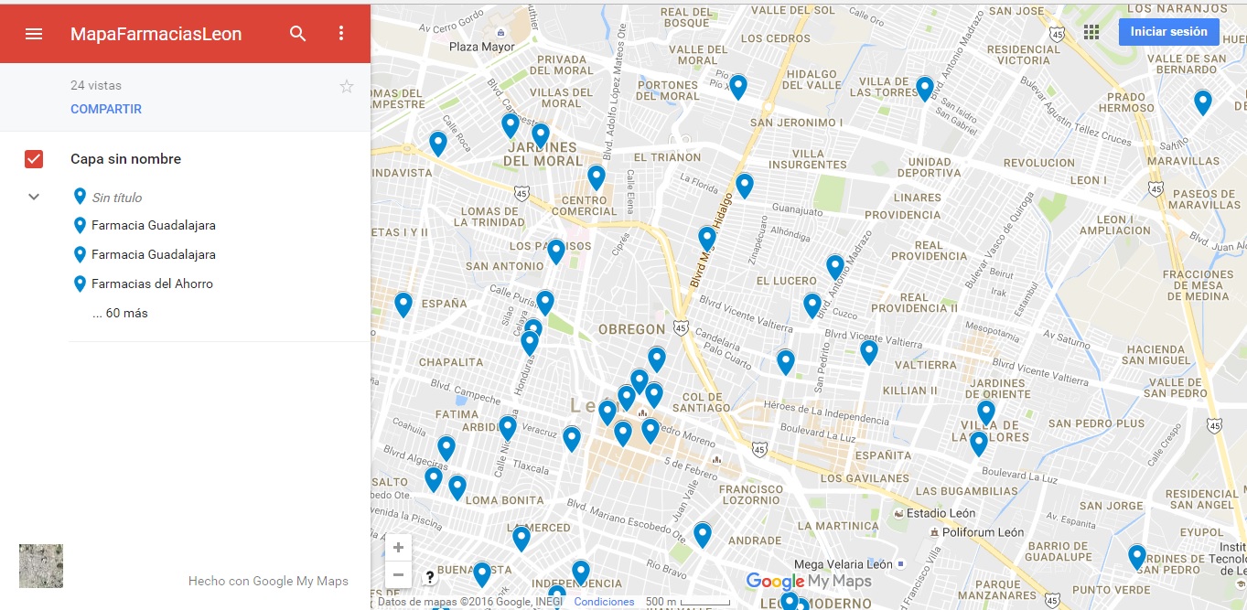Uncheck the Capa sin nombre layer
The image size is (1247, 610).
coord(34,159)
